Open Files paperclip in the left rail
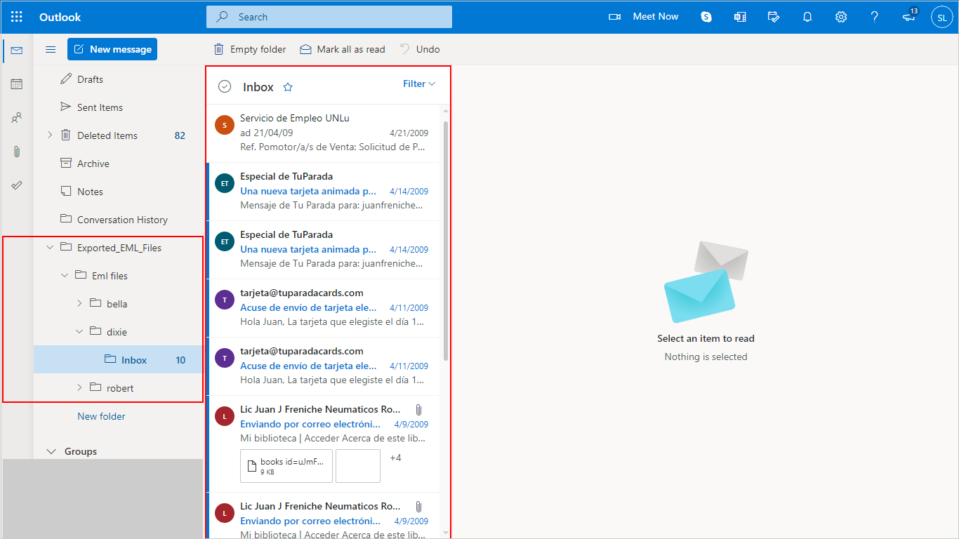The width and height of the screenshot is (959, 539). 17,152
